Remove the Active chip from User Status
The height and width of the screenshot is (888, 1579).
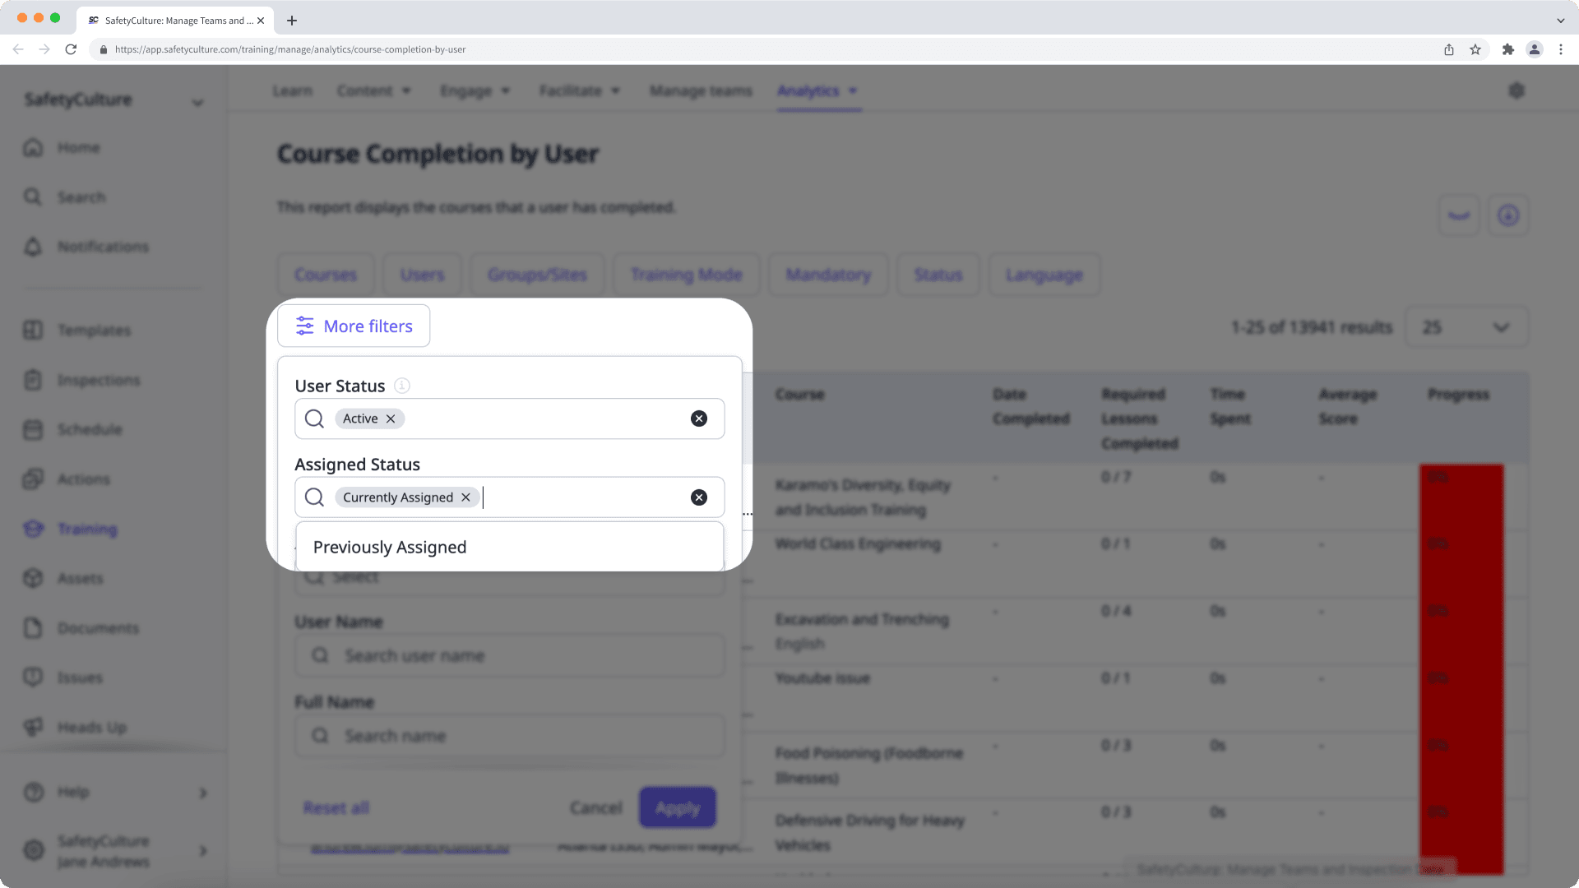click(x=391, y=419)
